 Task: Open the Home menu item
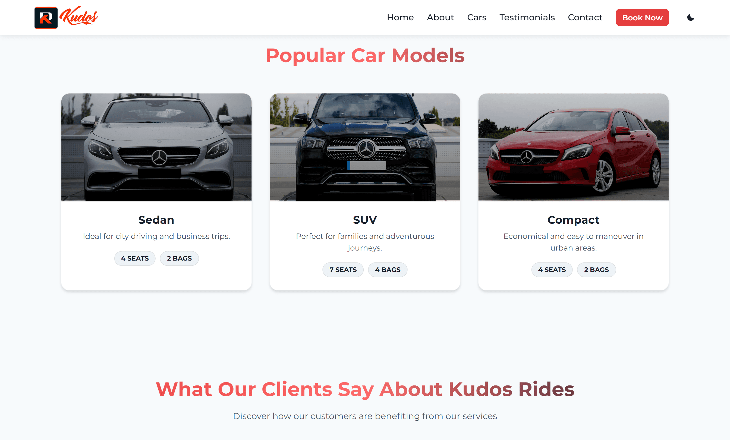click(x=400, y=17)
